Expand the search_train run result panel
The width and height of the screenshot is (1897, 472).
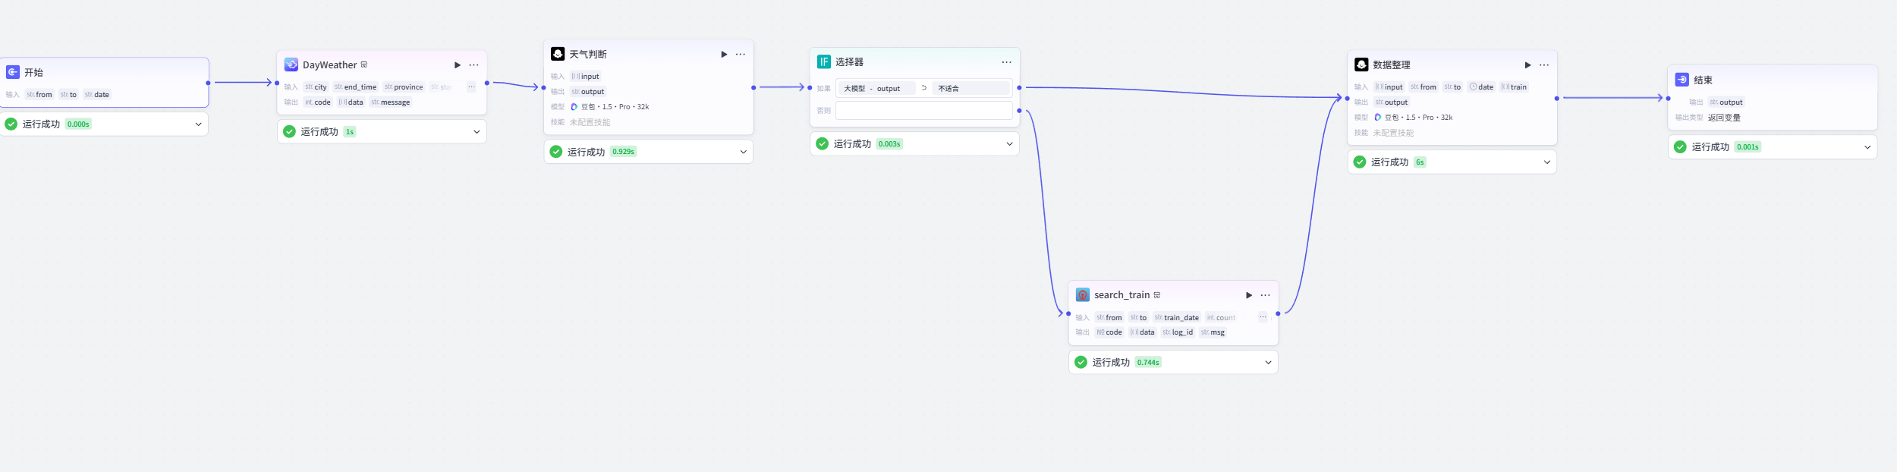(1267, 363)
